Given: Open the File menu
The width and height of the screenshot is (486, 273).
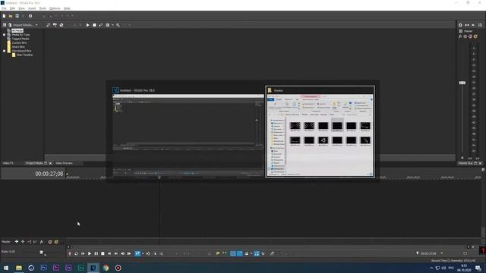Looking at the screenshot, I should coord(4,8).
